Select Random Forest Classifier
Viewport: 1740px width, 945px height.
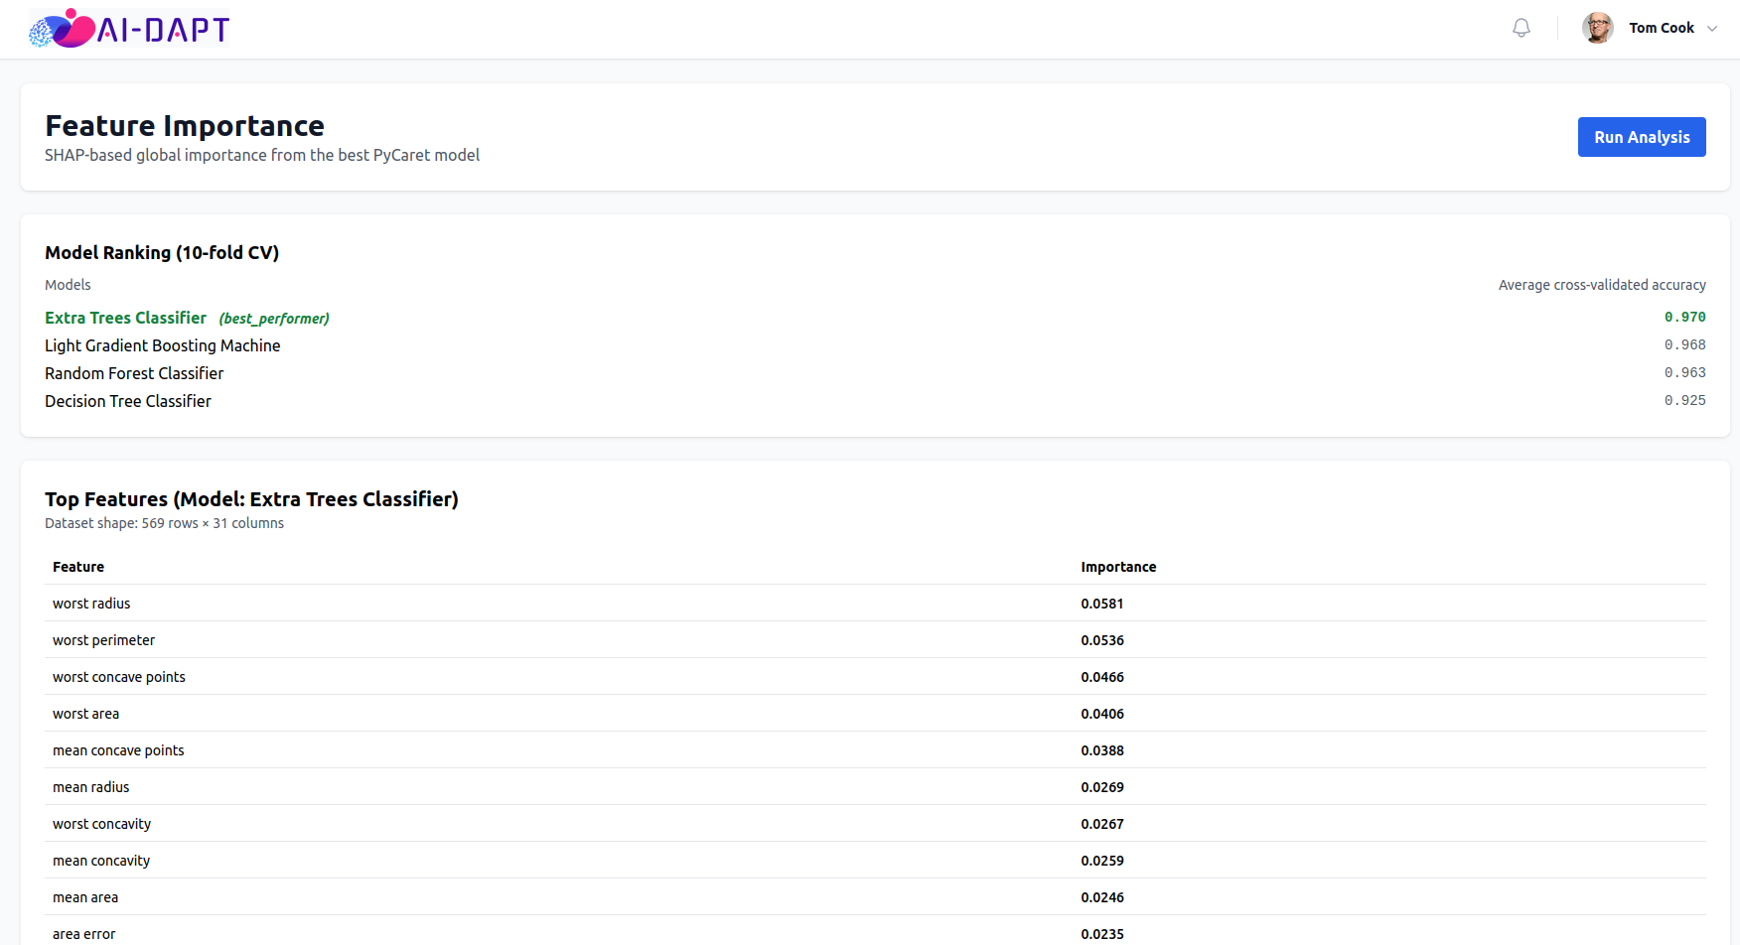(134, 373)
